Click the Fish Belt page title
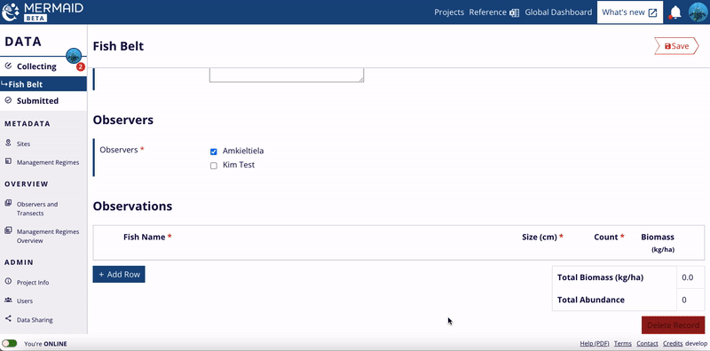 [x=118, y=46]
